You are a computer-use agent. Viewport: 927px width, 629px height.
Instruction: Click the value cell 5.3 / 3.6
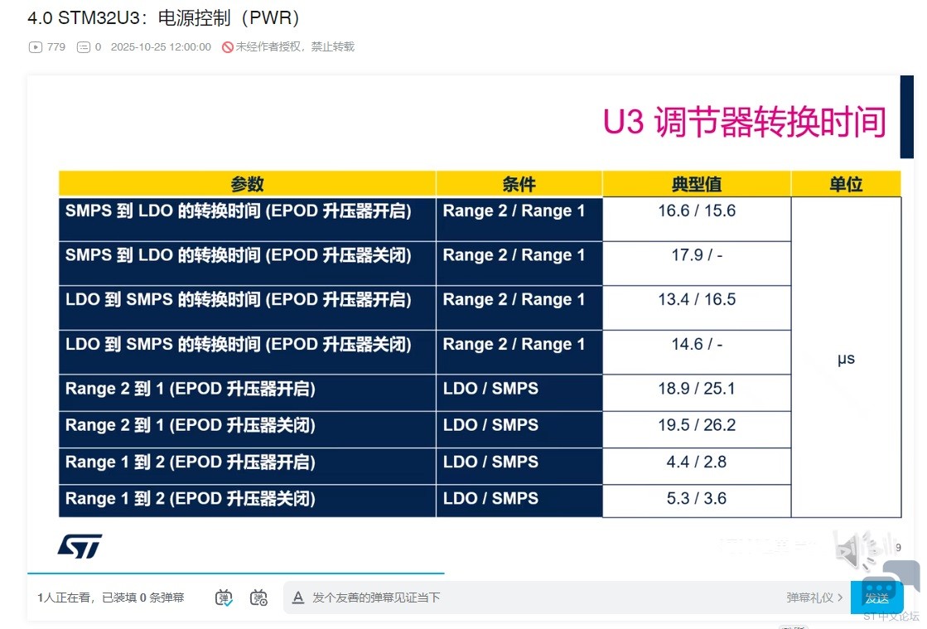click(x=697, y=501)
